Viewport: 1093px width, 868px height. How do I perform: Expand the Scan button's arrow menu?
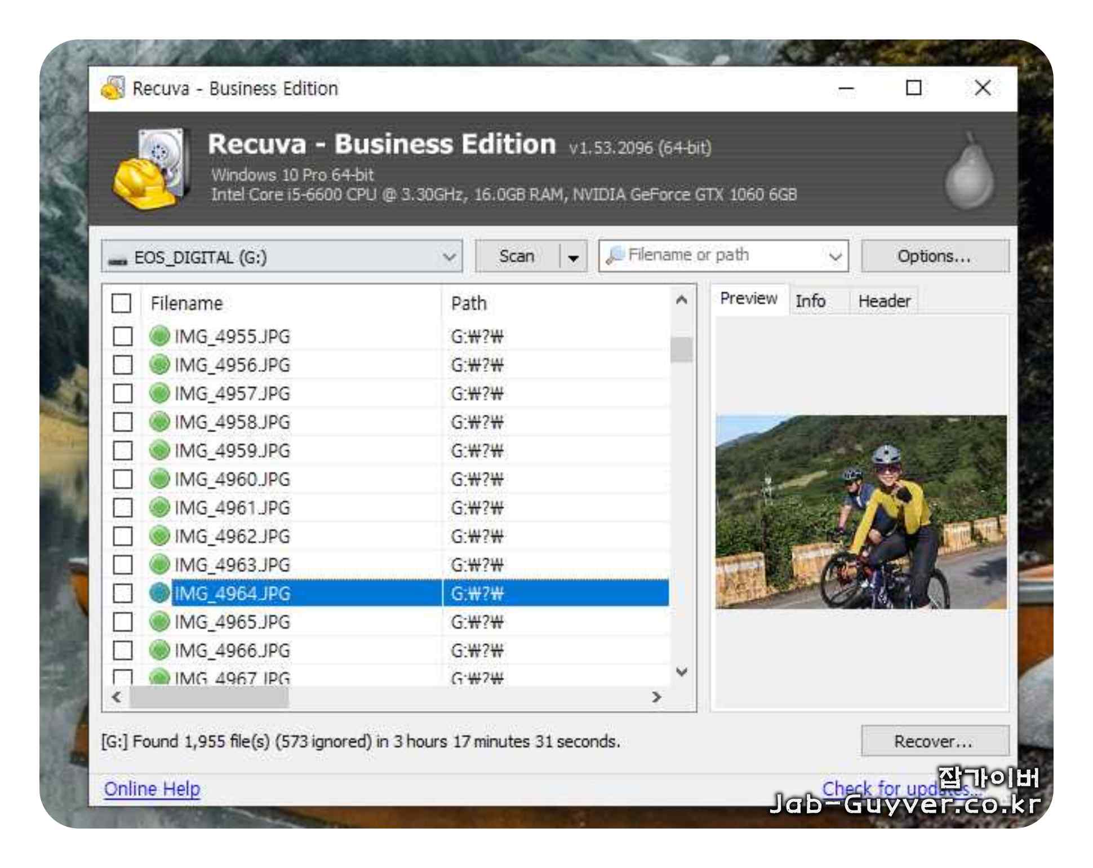coord(574,257)
